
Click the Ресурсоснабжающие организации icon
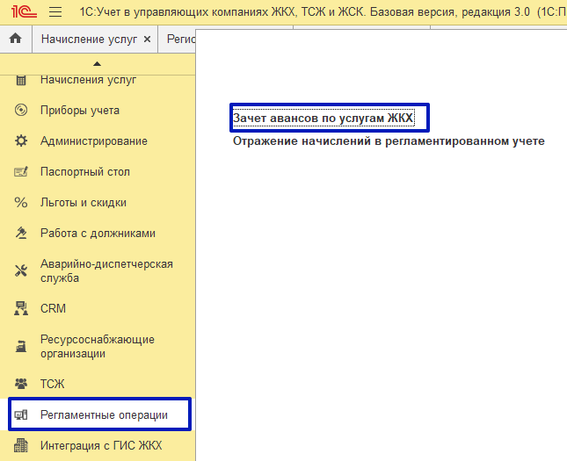(22, 347)
